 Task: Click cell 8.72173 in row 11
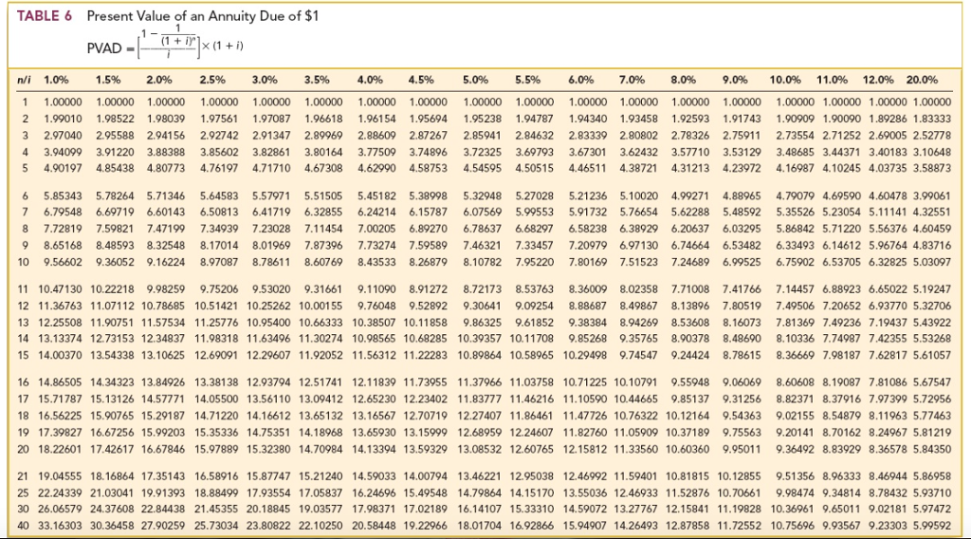point(483,289)
